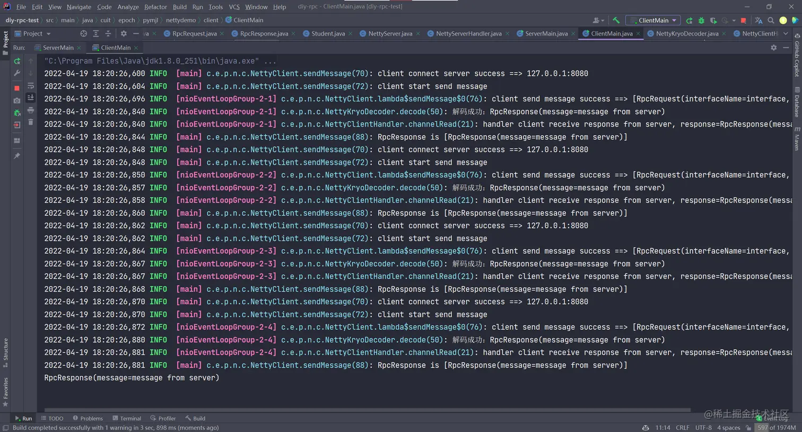
Task: Hide Run panel using minus icon
Action: 786,48
